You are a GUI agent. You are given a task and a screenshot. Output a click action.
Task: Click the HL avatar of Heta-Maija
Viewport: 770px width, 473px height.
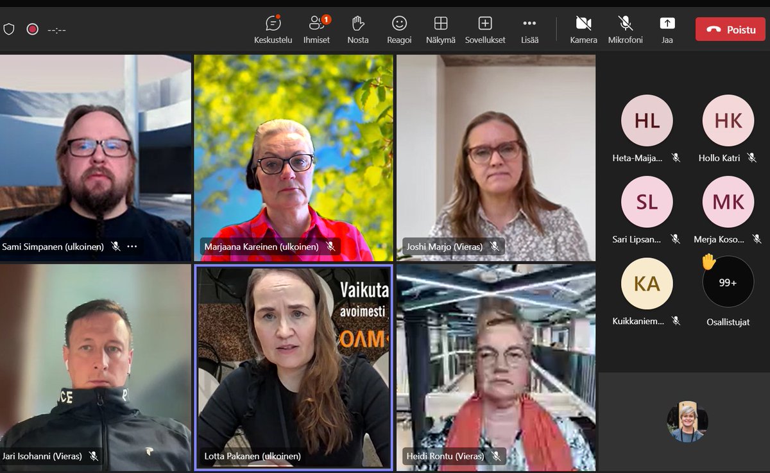point(647,121)
